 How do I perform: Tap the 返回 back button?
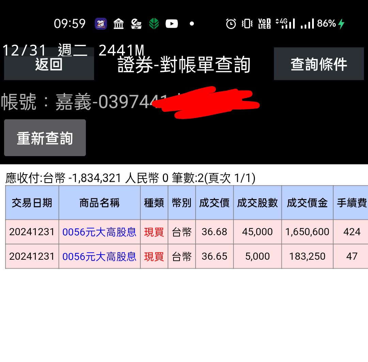(49, 65)
